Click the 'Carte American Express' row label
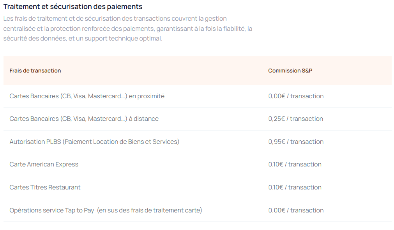This screenshot has width=394, height=230. tap(44, 164)
